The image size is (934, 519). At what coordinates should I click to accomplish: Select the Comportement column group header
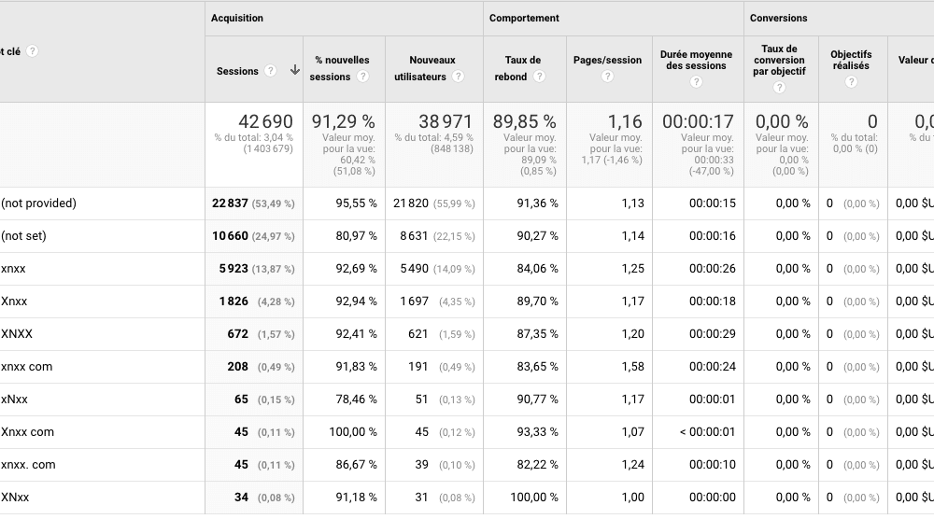(524, 18)
